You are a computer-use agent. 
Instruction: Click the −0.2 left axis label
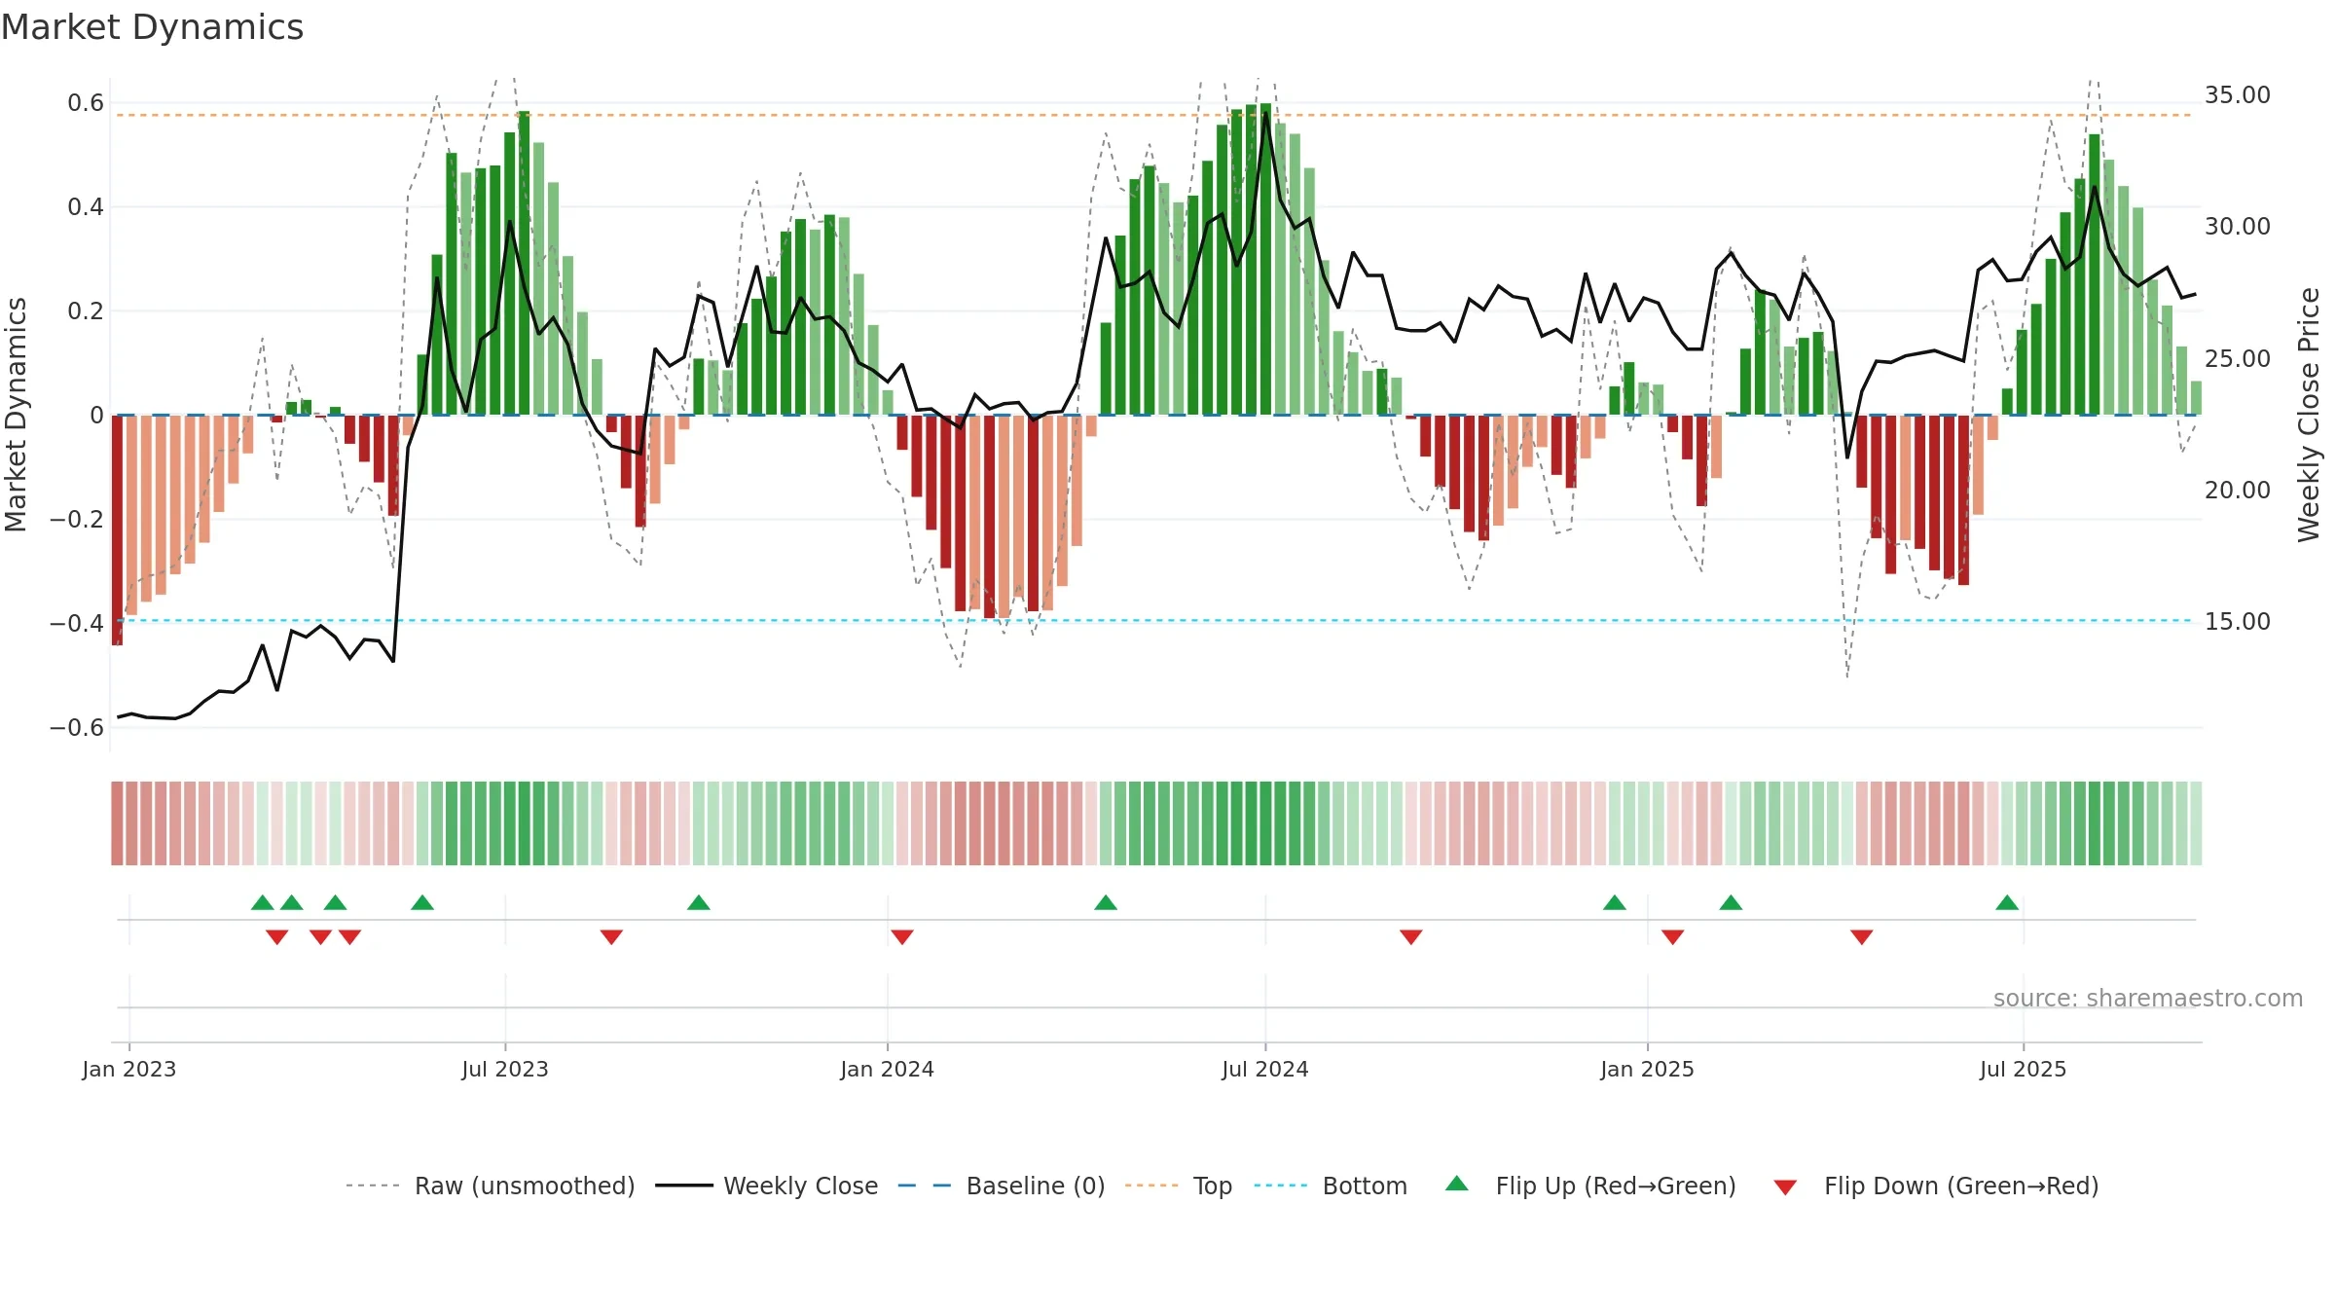76,519
